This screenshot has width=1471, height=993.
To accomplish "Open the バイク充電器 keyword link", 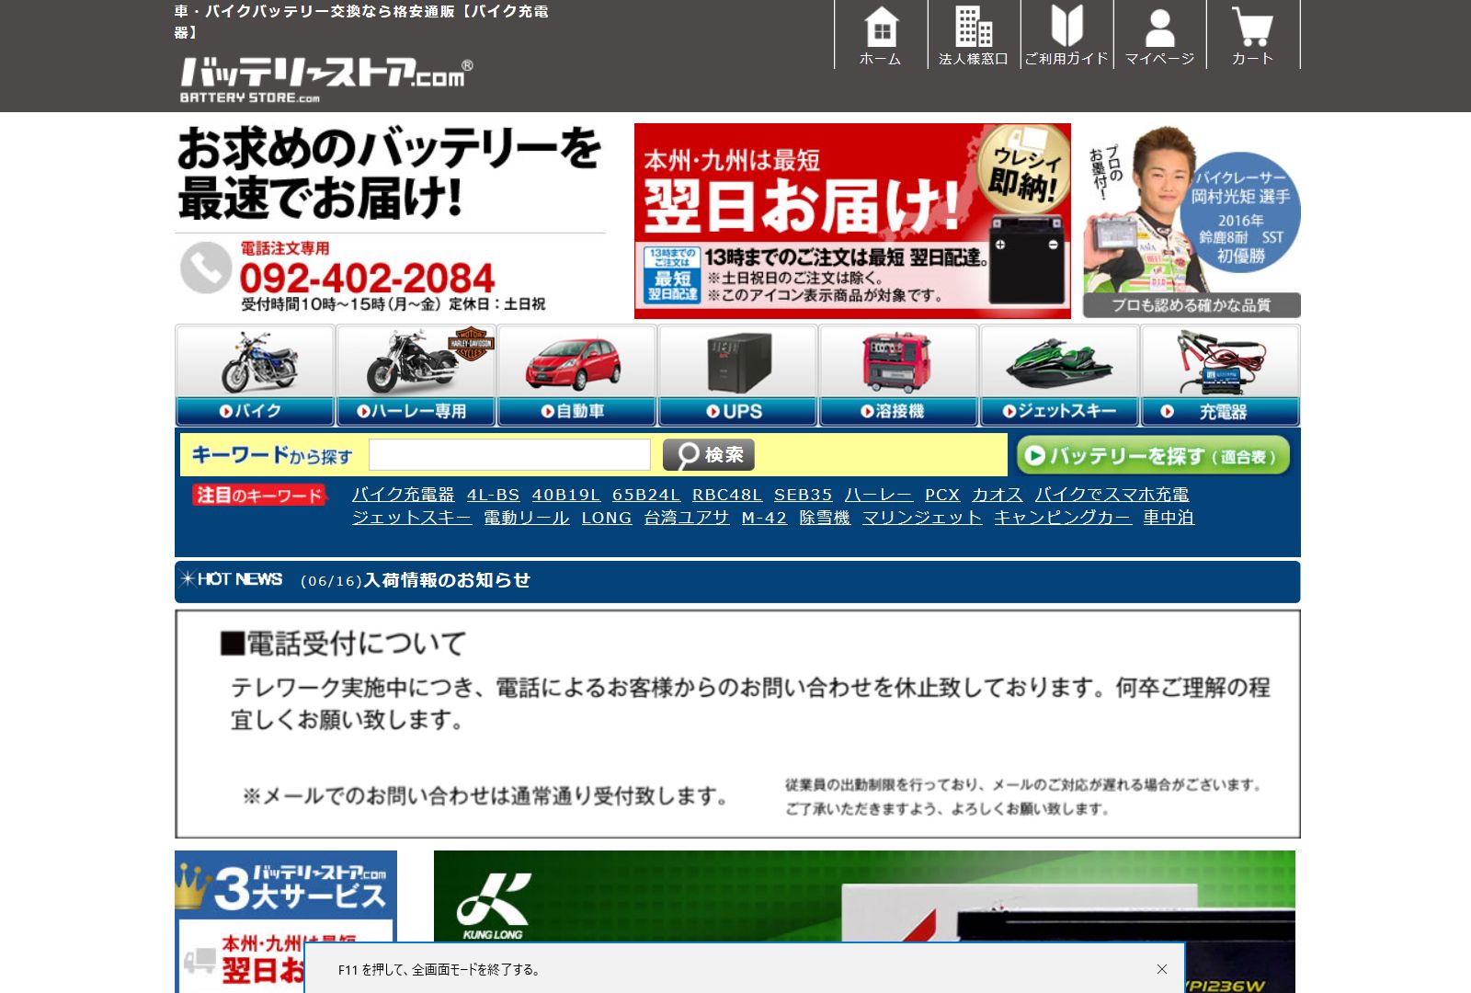I will 404,495.
